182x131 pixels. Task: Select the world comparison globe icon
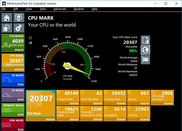pos(145,50)
